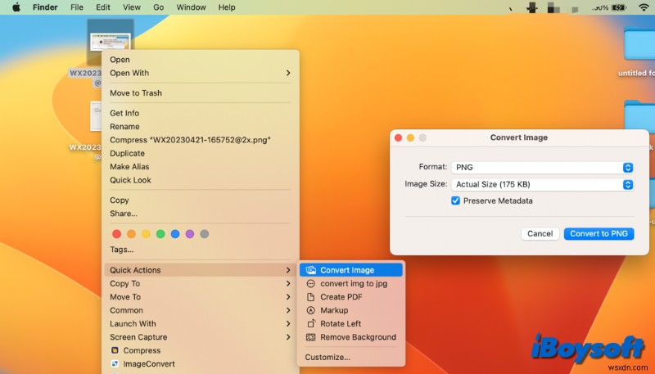Screen dimensions: 655x374
Task: Click the Remove Background icon
Action: 311,337
